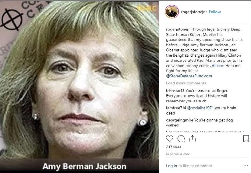Follow the rogerjstonejr account
Viewport: 251px width, 173px height.
(x=215, y=12)
